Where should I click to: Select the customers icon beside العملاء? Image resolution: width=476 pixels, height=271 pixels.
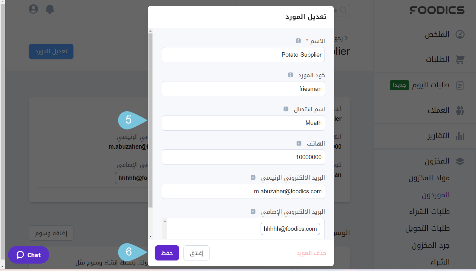tap(461, 111)
